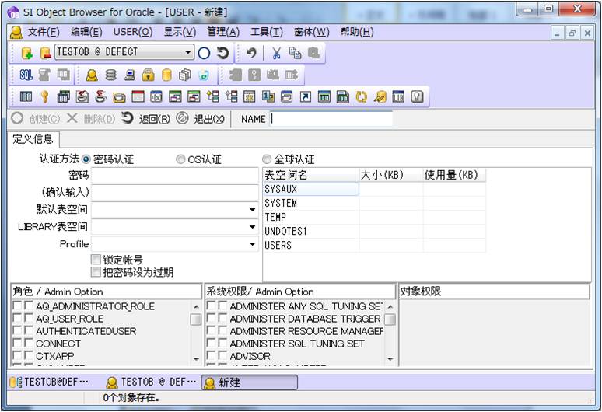Expand the 默认表空间 dropdown
This screenshot has height=412, width=602.
tap(252, 209)
